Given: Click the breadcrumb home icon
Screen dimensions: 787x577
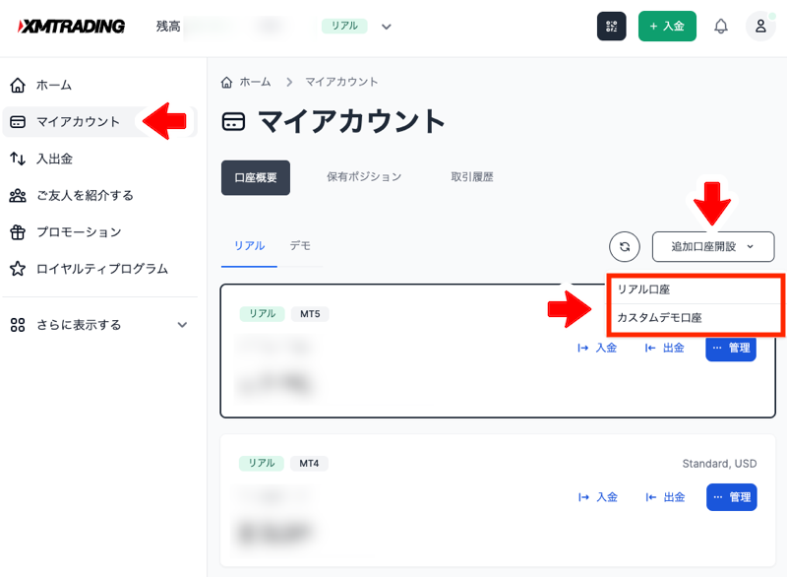Looking at the screenshot, I should (227, 82).
